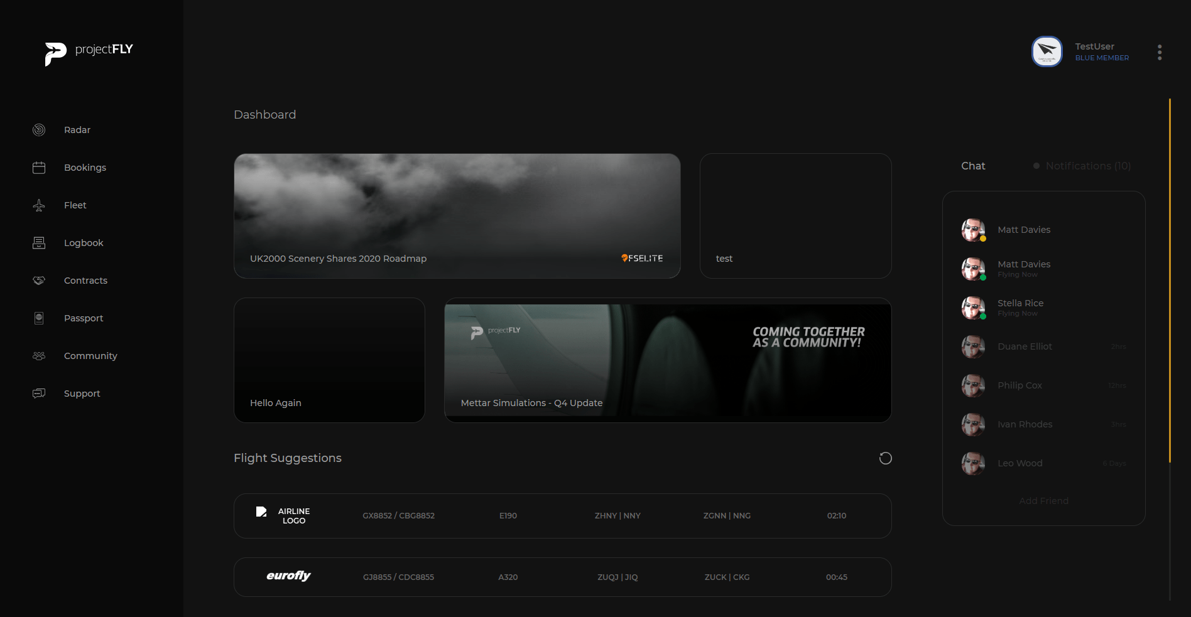Click the Radar icon in sidebar
Image resolution: width=1191 pixels, height=617 pixels.
(x=39, y=130)
